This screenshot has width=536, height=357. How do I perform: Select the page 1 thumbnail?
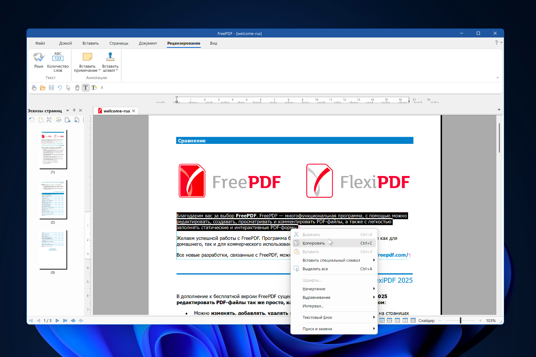click(x=53, y=149)
